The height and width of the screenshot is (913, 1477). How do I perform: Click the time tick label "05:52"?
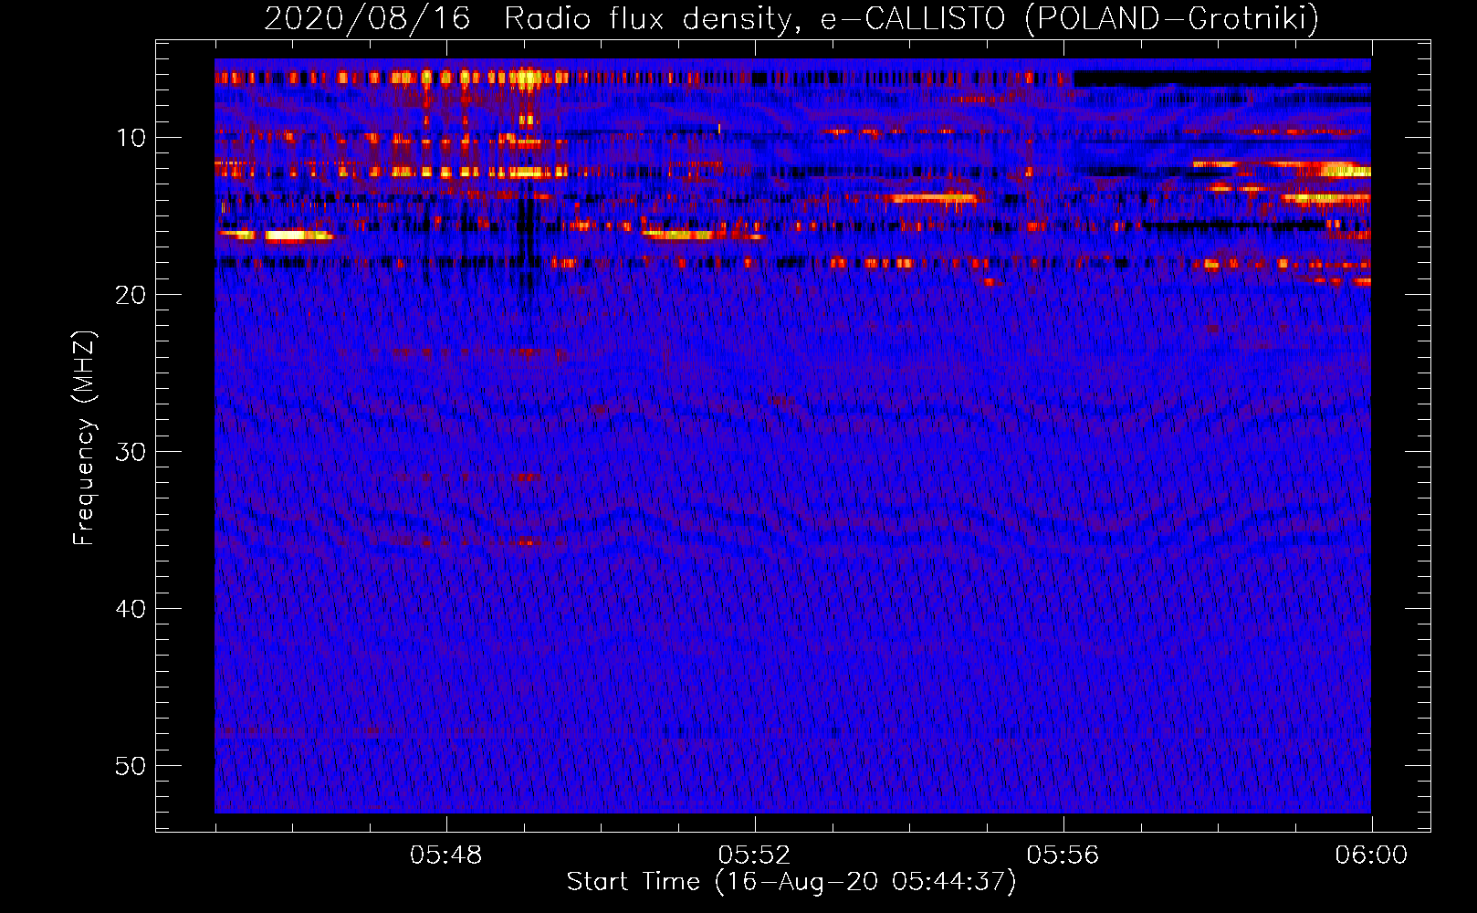[755, 855]
